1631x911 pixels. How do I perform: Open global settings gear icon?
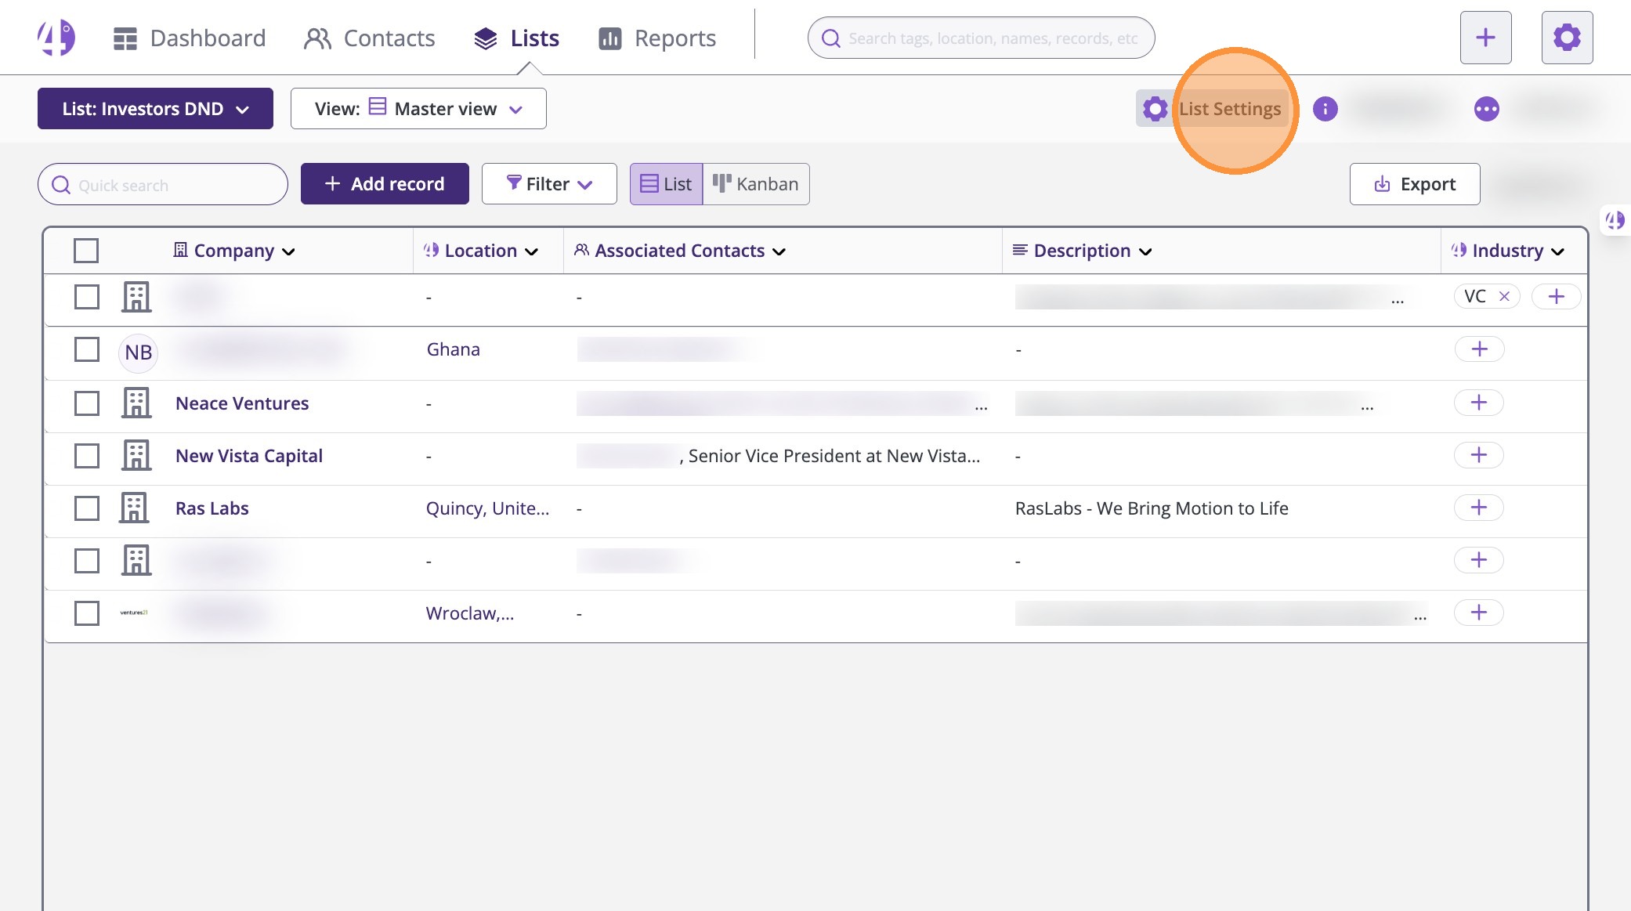click(1567, 38)
